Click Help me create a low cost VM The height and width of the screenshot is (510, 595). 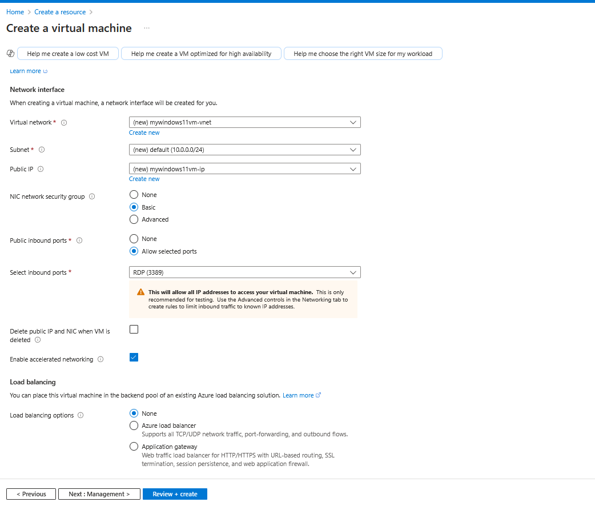[68, 54]
